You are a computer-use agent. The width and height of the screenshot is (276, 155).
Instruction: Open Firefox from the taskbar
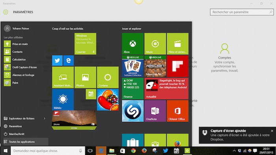click(x=144, y=151)
